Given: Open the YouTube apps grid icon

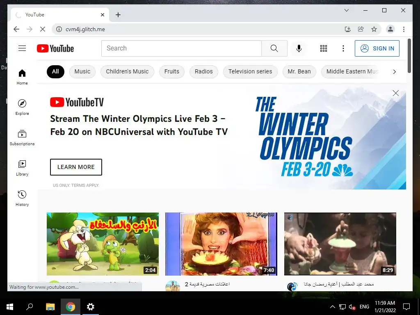Looking at the screenshot, I should coord(324,48).
